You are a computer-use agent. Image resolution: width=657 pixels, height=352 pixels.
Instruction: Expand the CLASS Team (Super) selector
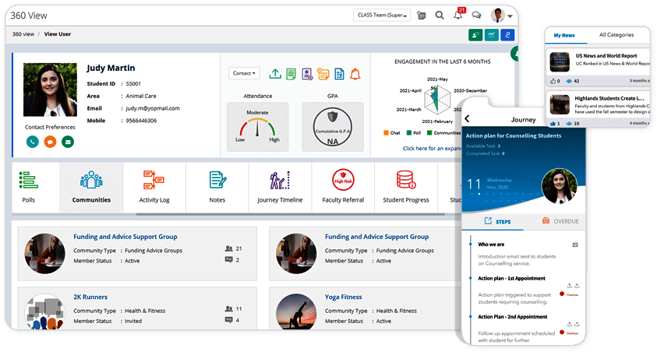tap(382, 15)
